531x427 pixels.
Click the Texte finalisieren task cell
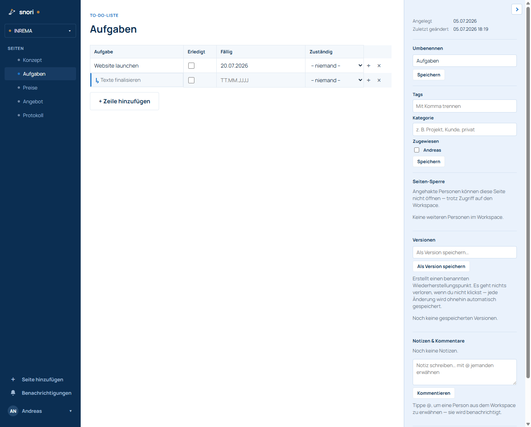click(x=137, y=80)
